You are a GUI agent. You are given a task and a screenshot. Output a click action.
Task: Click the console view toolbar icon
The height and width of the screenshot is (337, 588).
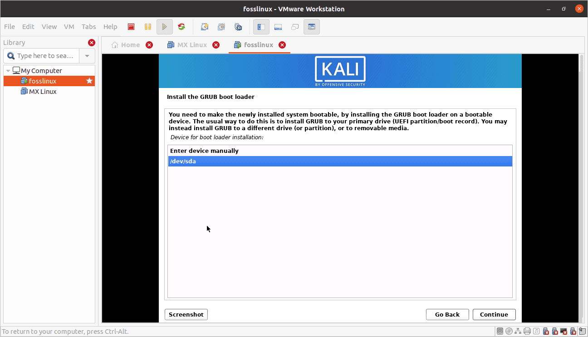click(312, 27)
